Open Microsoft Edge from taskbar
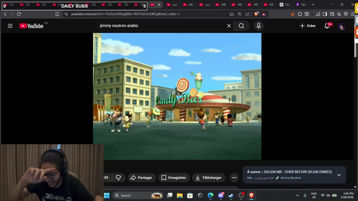358x201 pixels. [x=210, y=195]
